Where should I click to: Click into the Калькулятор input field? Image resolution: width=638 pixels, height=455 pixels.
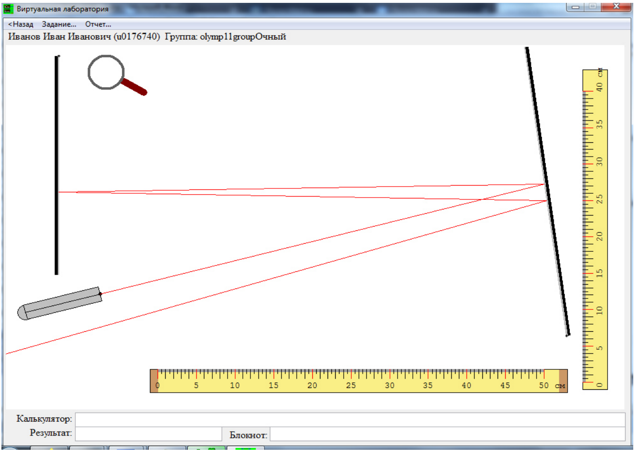point(350,419)
